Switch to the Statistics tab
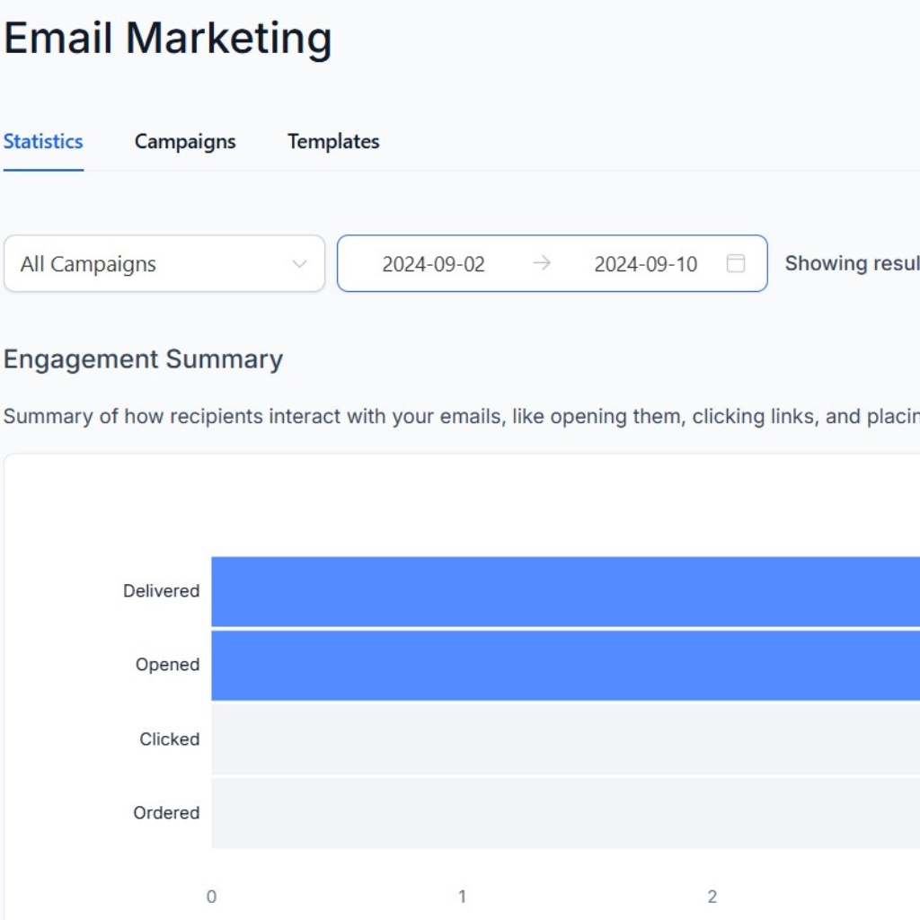Viewport: 920px width, 920px height. pyautogui.click(x=43, y=141)
